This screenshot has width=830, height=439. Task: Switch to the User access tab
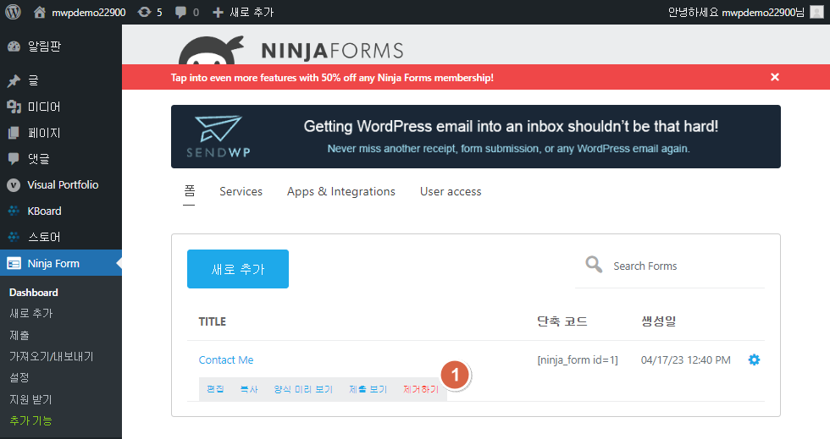tap(451, 191)
